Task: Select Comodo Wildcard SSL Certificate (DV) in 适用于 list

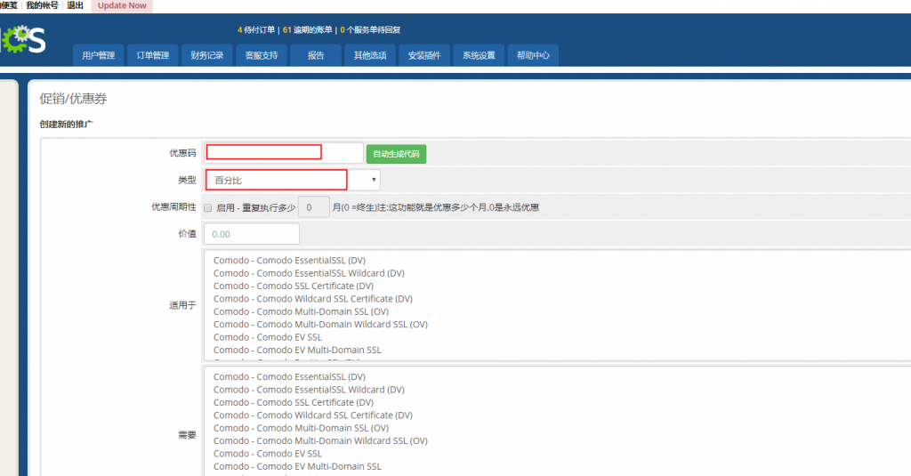Action: pyautogui.click(x=312, y=299)
